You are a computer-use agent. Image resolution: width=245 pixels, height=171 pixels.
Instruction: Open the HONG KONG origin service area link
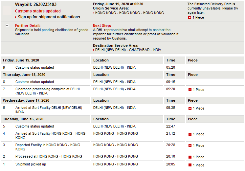click(x=129, y=13)
